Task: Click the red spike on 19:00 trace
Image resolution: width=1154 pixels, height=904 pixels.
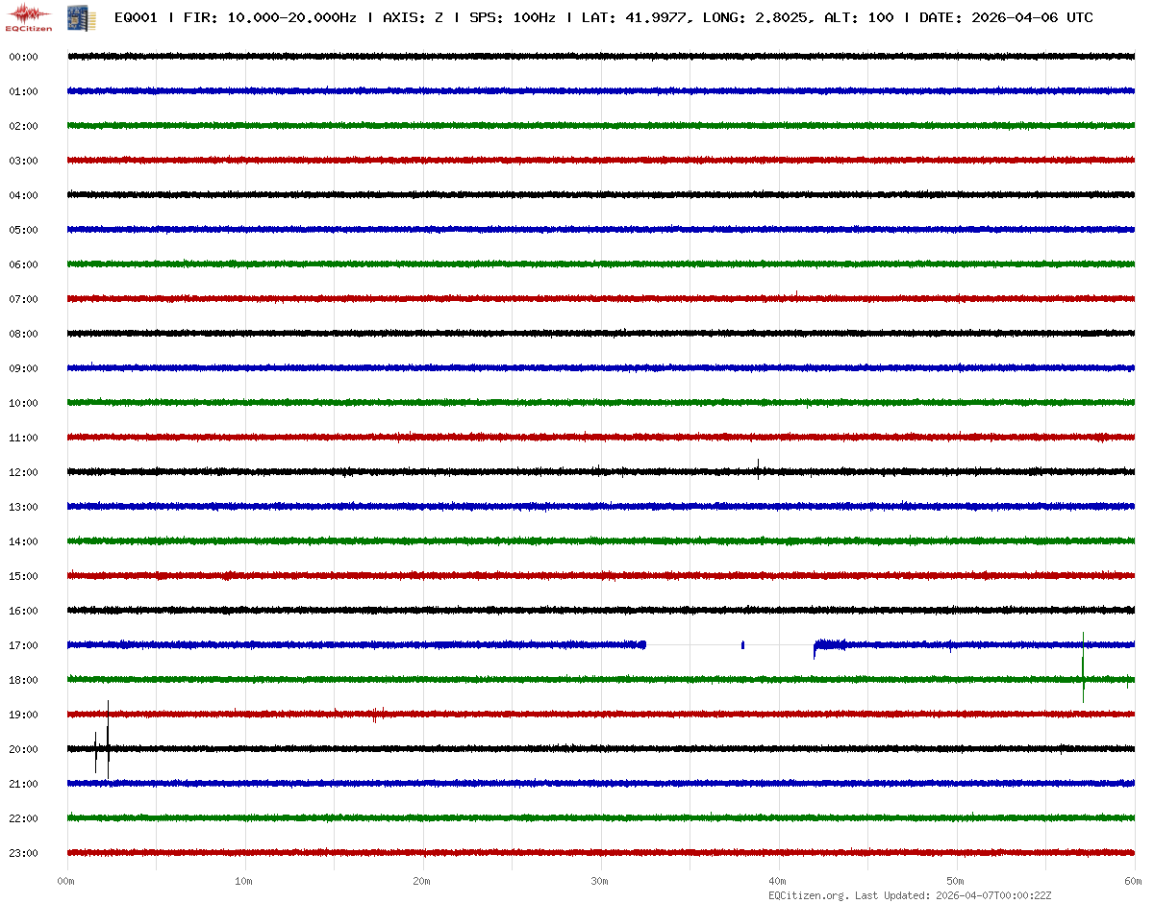Action: (x=374, y=715)
